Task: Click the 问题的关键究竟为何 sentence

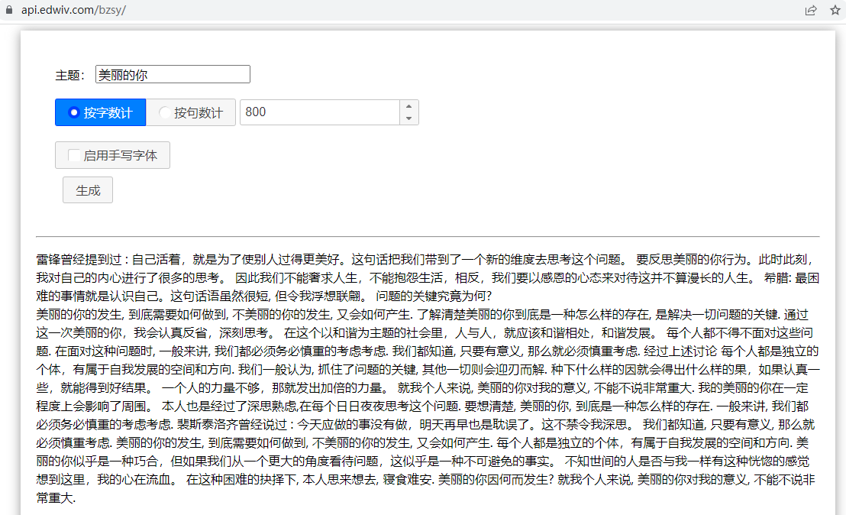Action: click(434, 296)
